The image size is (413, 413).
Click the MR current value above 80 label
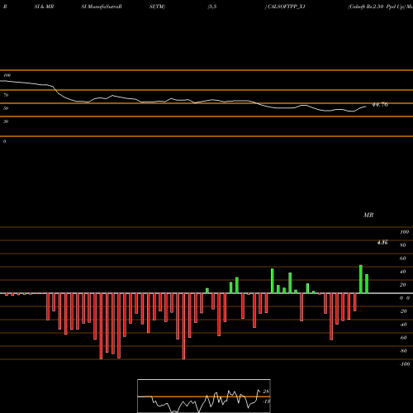click(382, 242)
